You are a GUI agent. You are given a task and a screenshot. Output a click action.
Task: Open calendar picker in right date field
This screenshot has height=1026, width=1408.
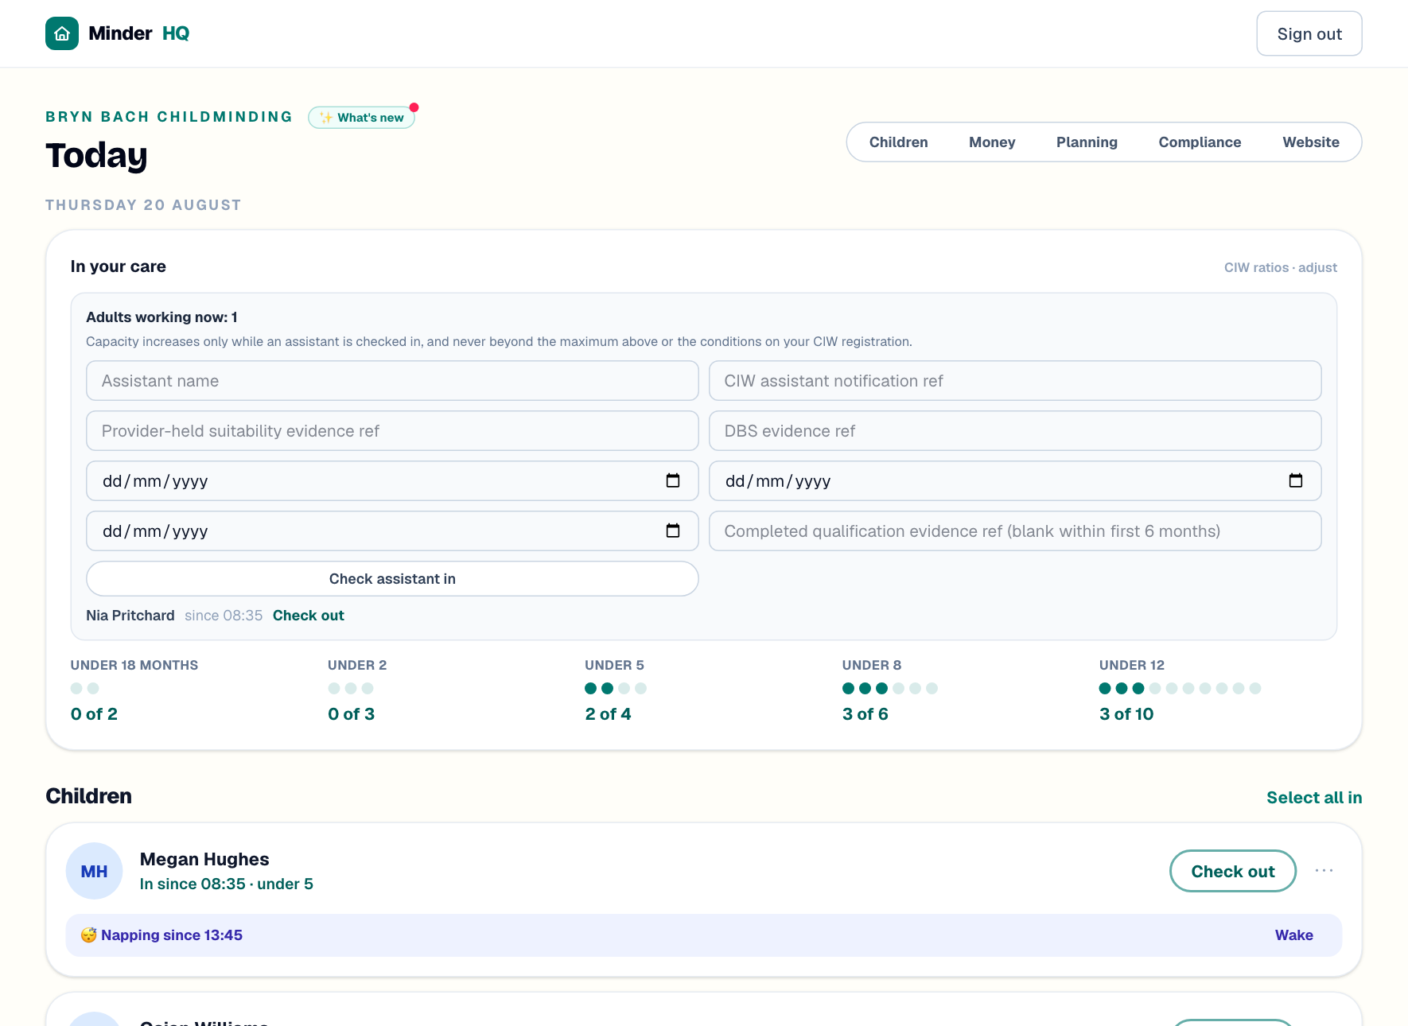coord(1296,480)
